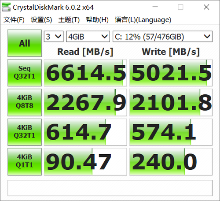Click the empty comment field at bottom
Image resolution: width=220 pixels, height=201 pixels.
pos(110,188)
